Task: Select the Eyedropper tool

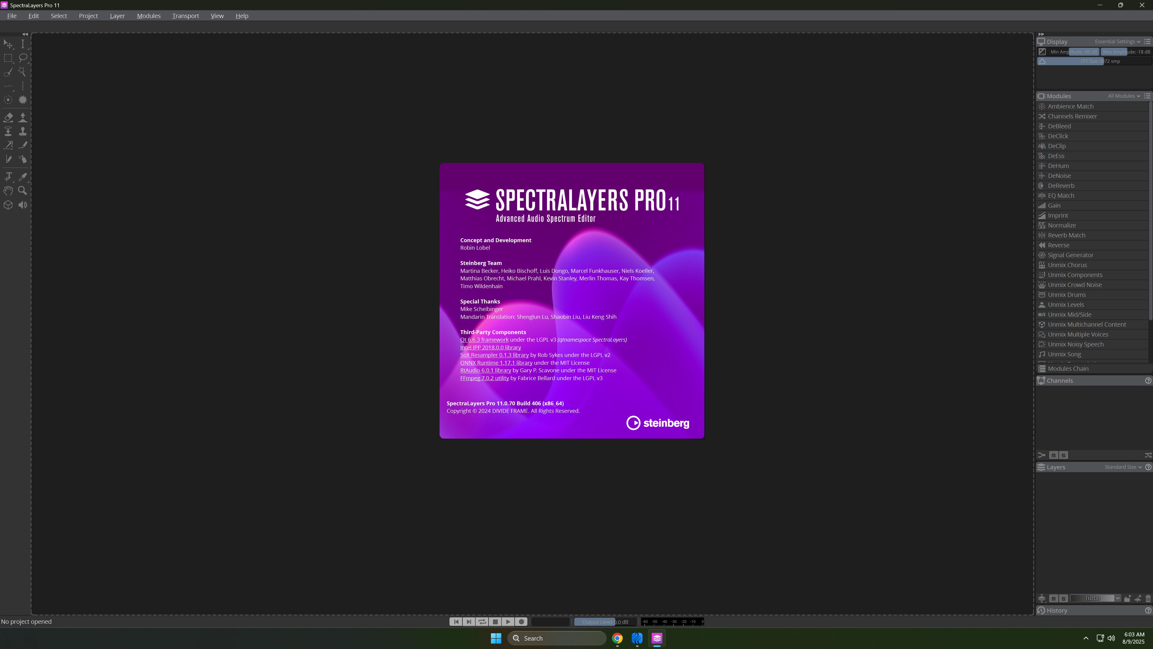Action: click(23, 176)
